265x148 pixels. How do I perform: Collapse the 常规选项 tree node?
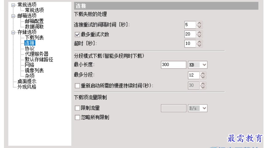(13, 5)
